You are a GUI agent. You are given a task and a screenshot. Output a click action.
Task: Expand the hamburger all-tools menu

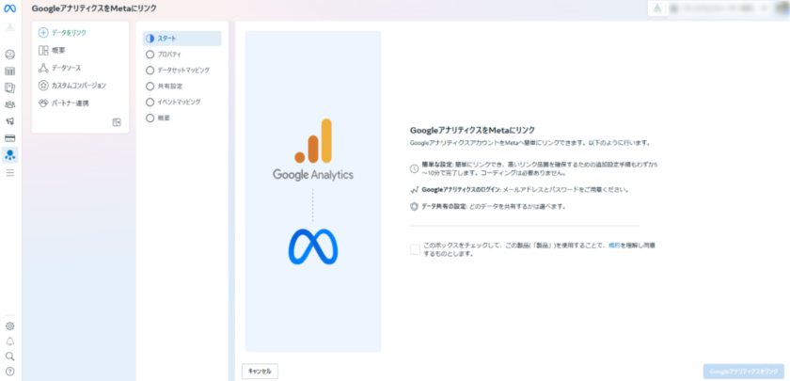10,173
